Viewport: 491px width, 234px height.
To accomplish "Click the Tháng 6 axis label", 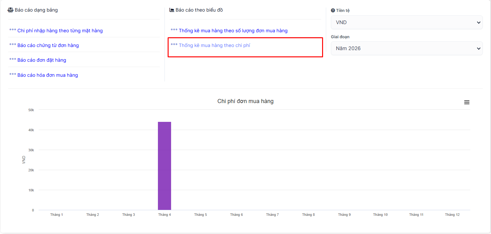I will click(236, 215).
